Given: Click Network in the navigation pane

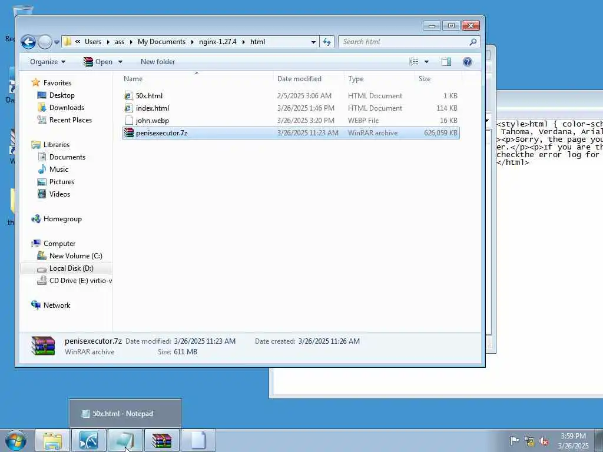Looking at the screenshot, I should (57, 305).
